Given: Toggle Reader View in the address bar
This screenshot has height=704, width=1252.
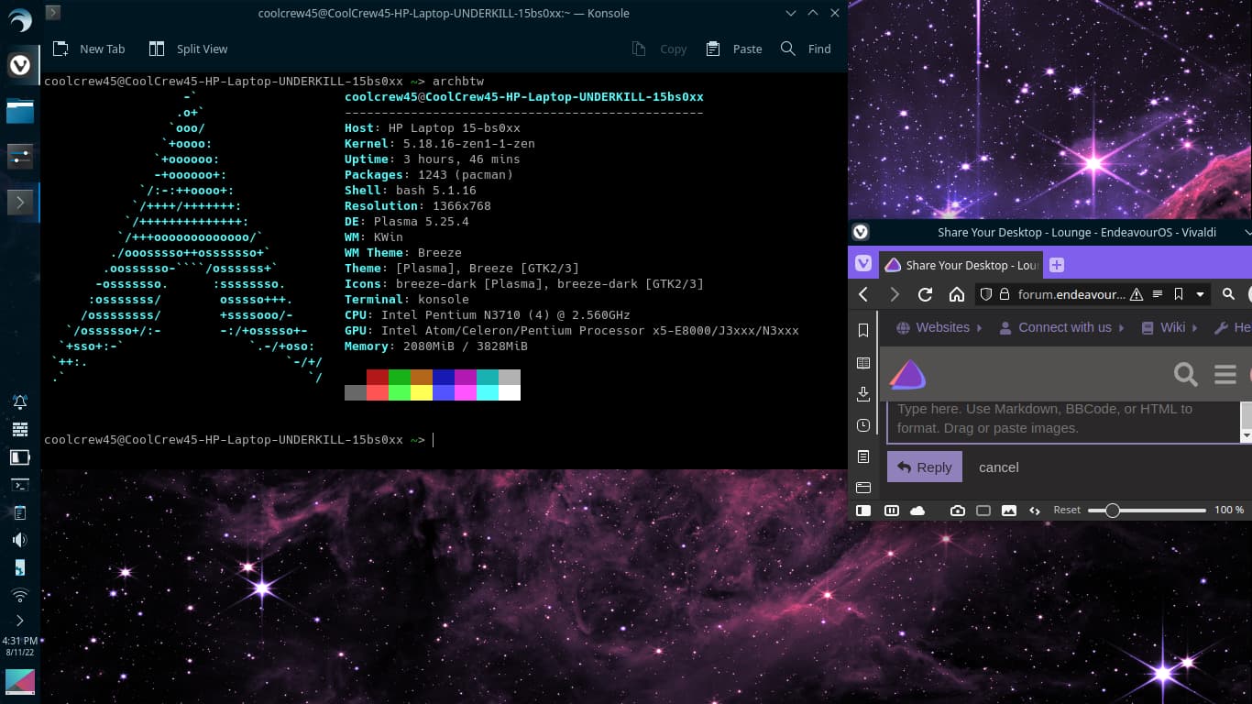Looking at the screenshot, I should 1158,294.
